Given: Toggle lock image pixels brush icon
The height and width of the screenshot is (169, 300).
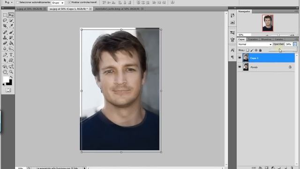Looking at the screenshot, I should click(x=252, y=50).
